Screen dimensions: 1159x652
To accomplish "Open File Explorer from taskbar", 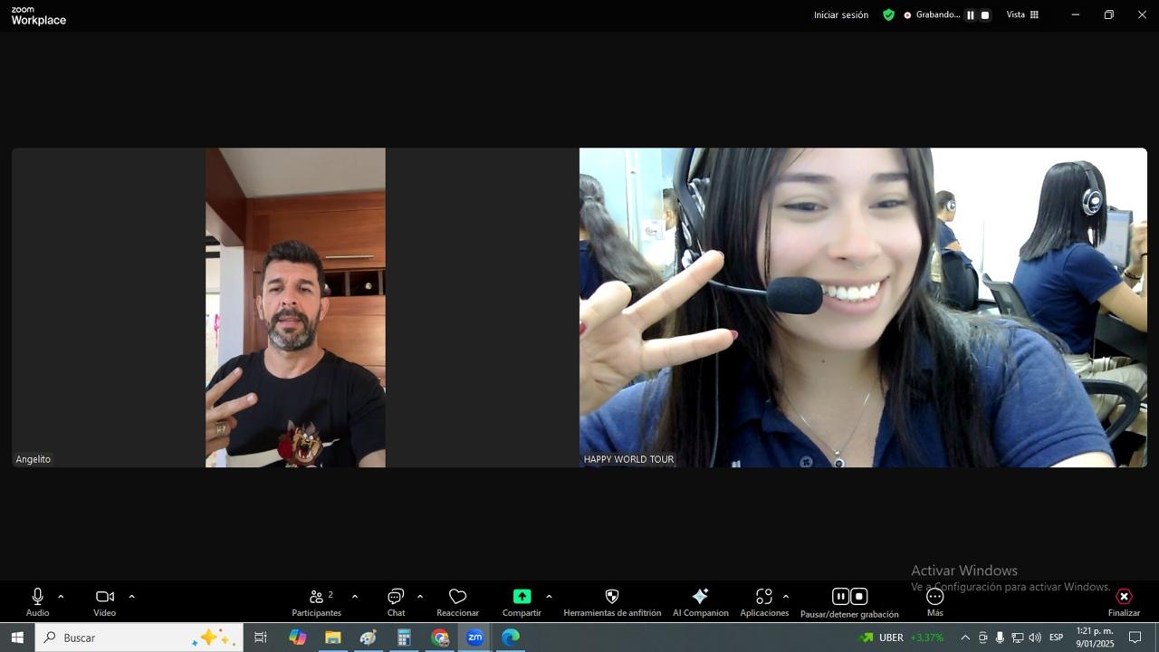I will [332, 638].
